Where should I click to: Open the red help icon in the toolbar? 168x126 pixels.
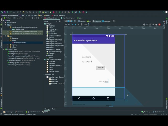[83, 12]
